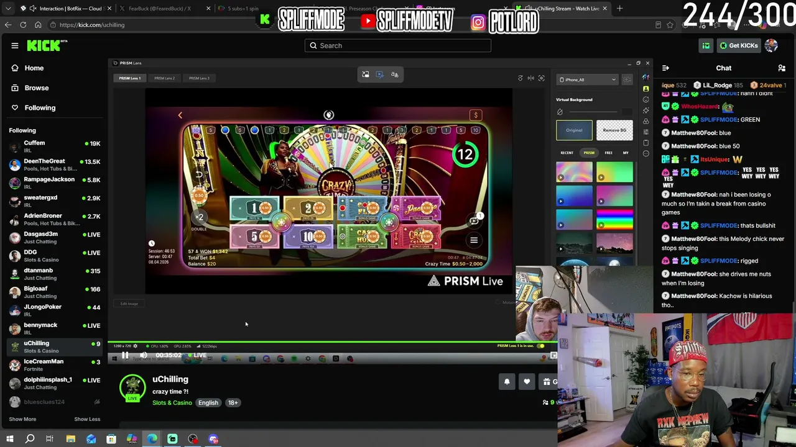Image resolution: width=796 pixels, height=447 pixels.
Task: Open sweatergxd's channel in sidebar
Action: [x=54, y=201]
